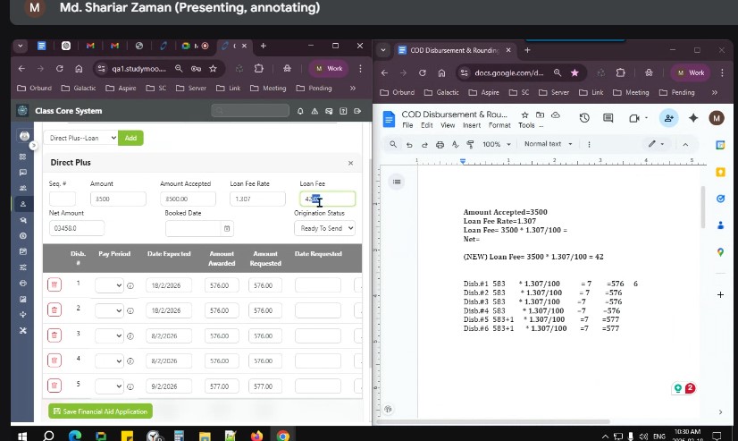Open the Direct Plus--Loan dropdown

[x=81, y=138]
